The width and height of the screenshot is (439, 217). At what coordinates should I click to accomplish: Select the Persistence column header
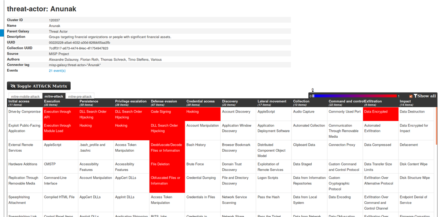pos(96,103)
